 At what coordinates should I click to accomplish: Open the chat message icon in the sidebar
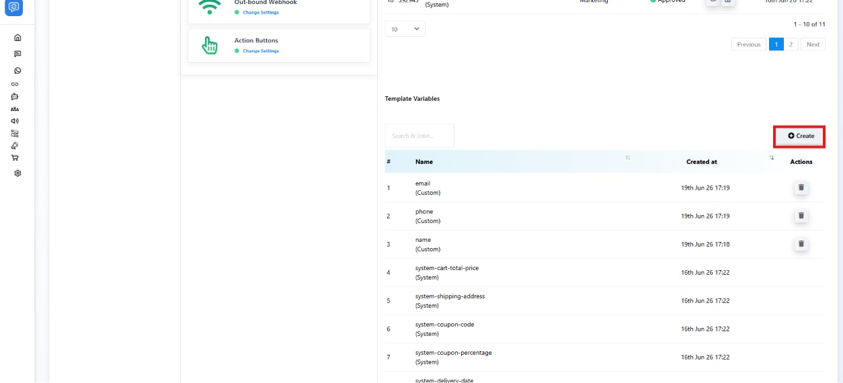tap(17, 54)
